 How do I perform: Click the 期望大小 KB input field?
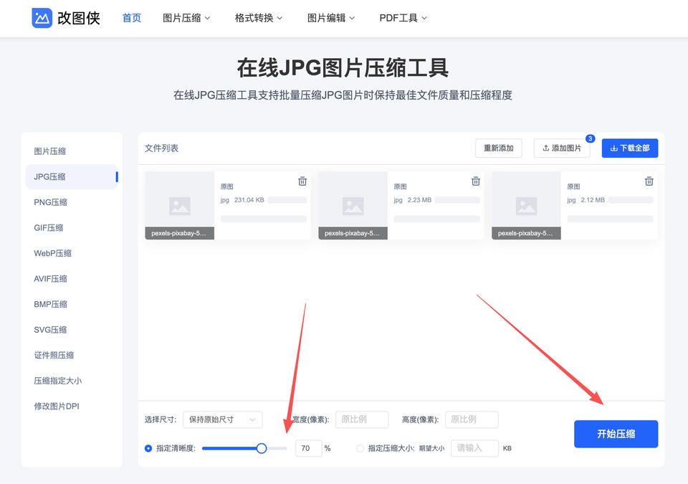point(474,448)
